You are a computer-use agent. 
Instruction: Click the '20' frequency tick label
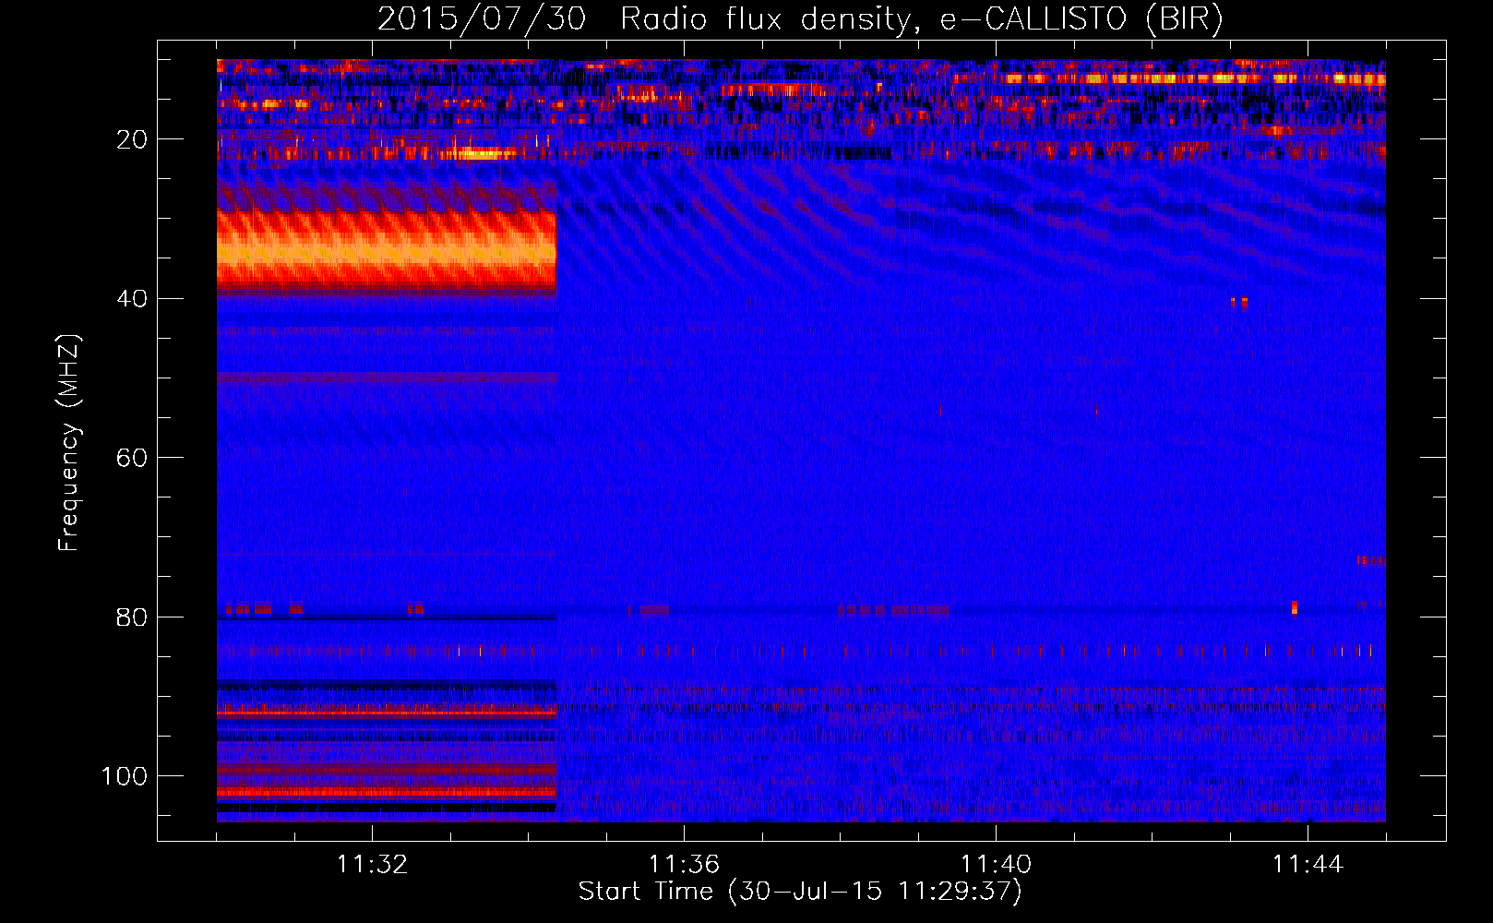point(133,139)
